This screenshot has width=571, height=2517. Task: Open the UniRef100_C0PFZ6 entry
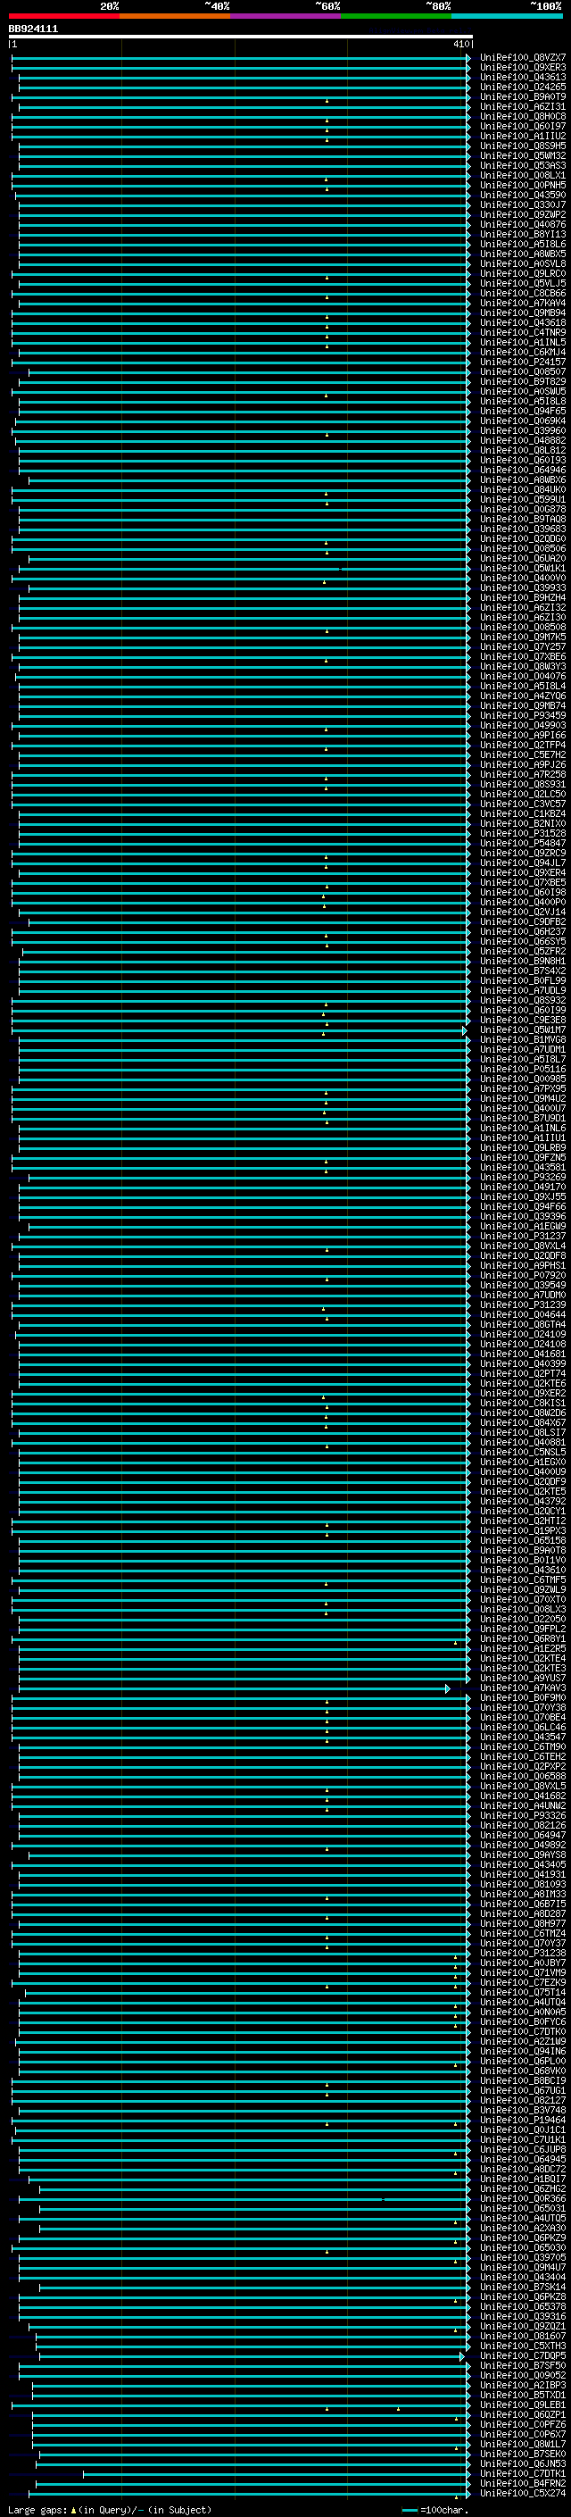pos(523,2423)
